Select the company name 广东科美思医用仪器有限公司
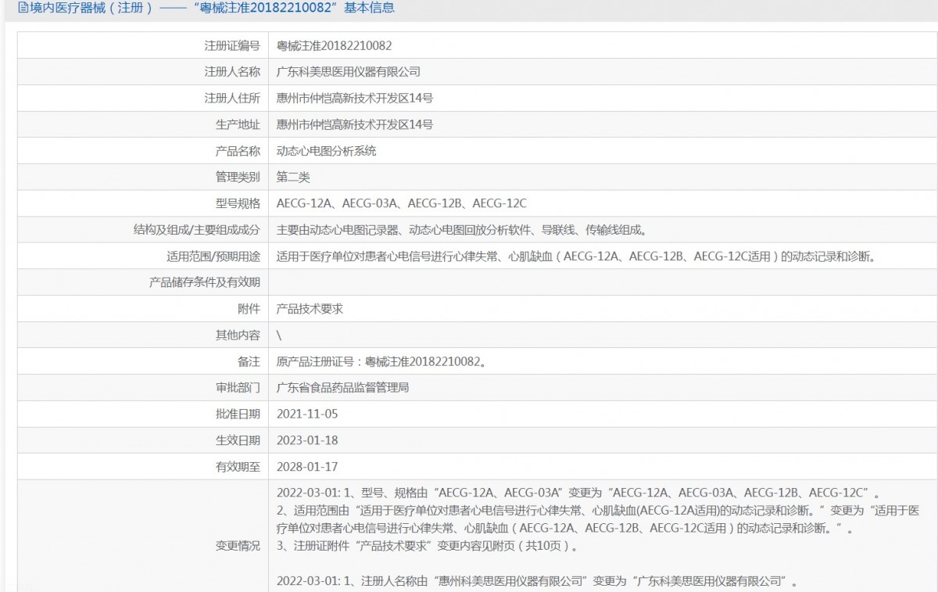938x592 pixels. click(349, 72)
